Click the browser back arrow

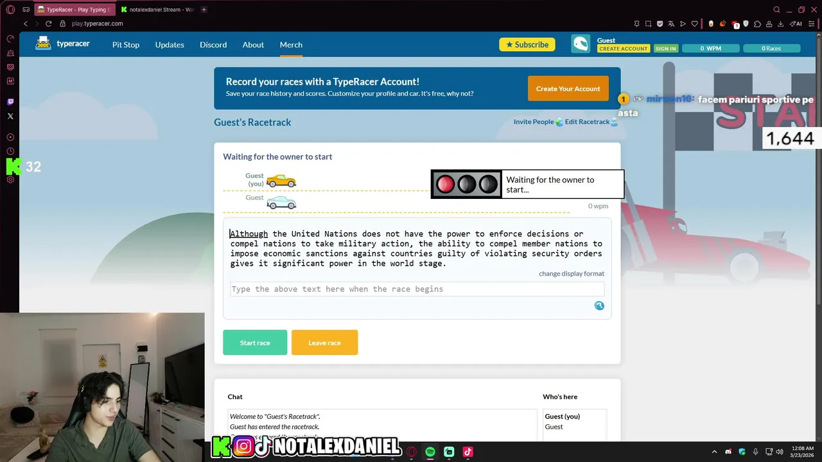click(26, 24)
